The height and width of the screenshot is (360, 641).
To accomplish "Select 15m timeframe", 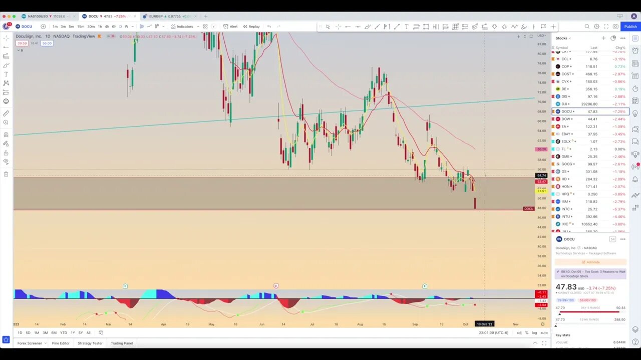I will coord(80,26).
